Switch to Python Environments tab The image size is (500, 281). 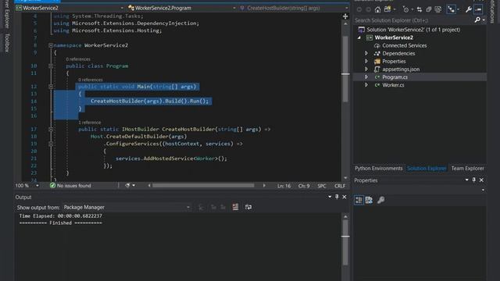pyautogui.click(x=378, y=169)
